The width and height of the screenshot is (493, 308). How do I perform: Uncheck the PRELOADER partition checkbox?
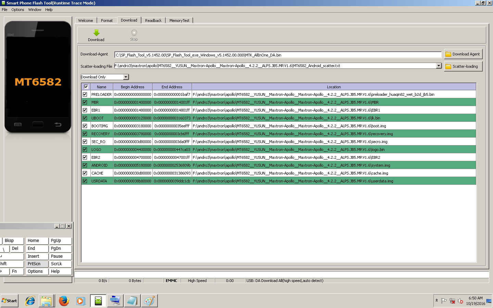[85, 94]
